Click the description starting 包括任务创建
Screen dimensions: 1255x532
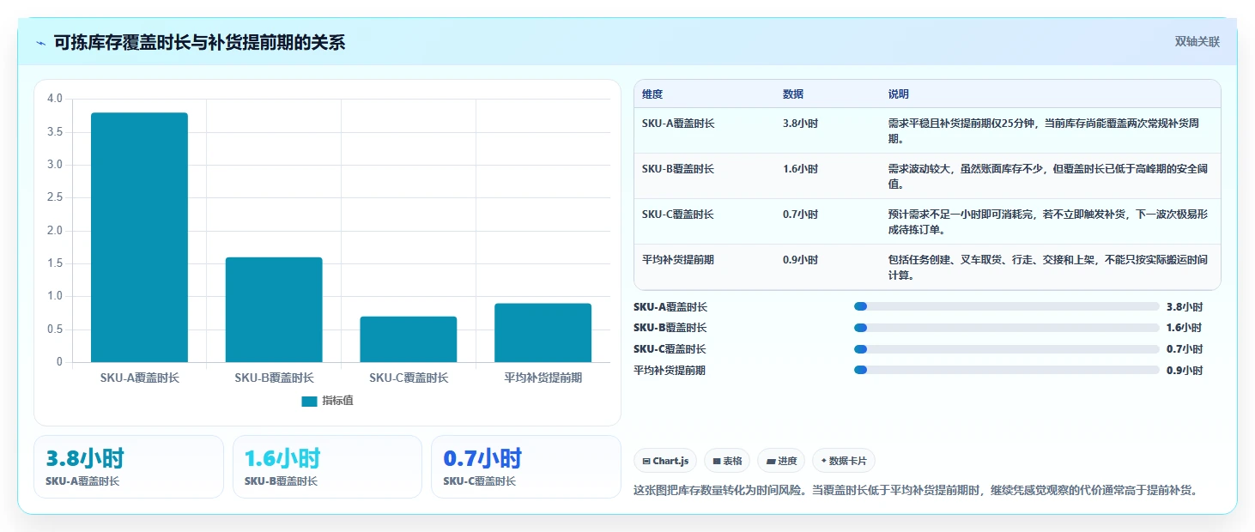tap(1049, 268)
